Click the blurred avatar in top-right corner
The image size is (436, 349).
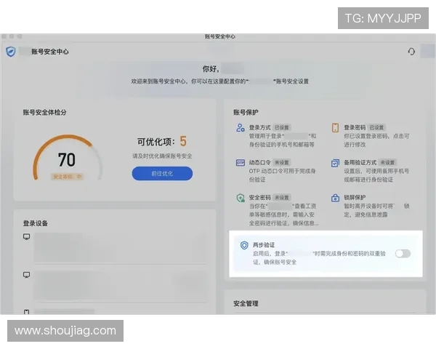point(428,51)
